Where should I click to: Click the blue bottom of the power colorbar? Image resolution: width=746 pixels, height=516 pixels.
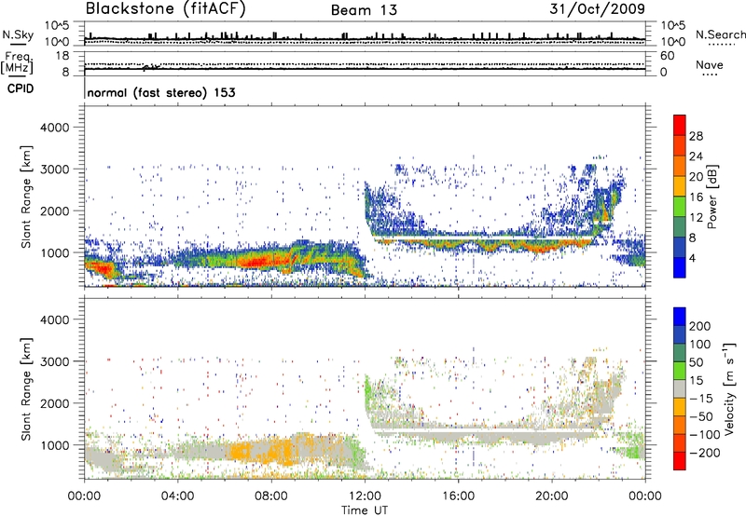(680, 267)
